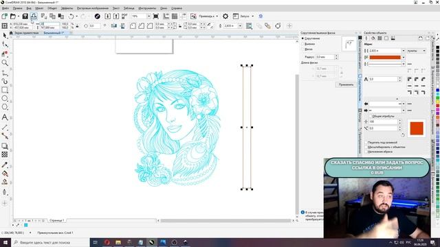Select the Скругление radio option
Viewport: 440px width, 247px height.
pos(302,38)
